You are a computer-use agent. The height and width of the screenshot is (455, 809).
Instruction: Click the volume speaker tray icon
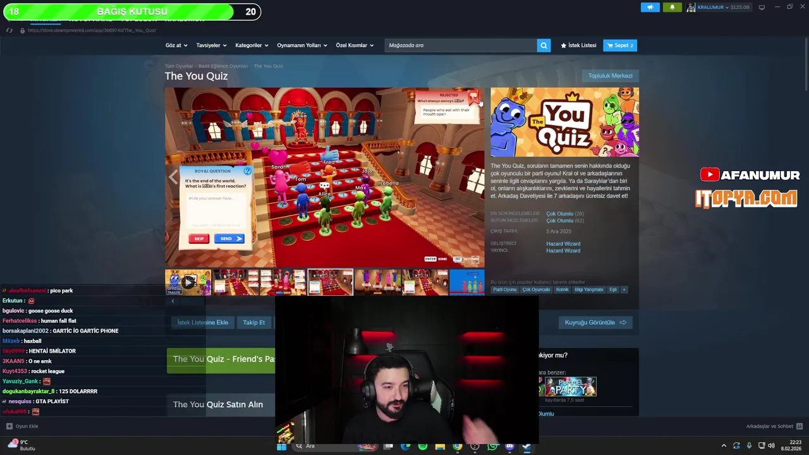pos(771,446)
